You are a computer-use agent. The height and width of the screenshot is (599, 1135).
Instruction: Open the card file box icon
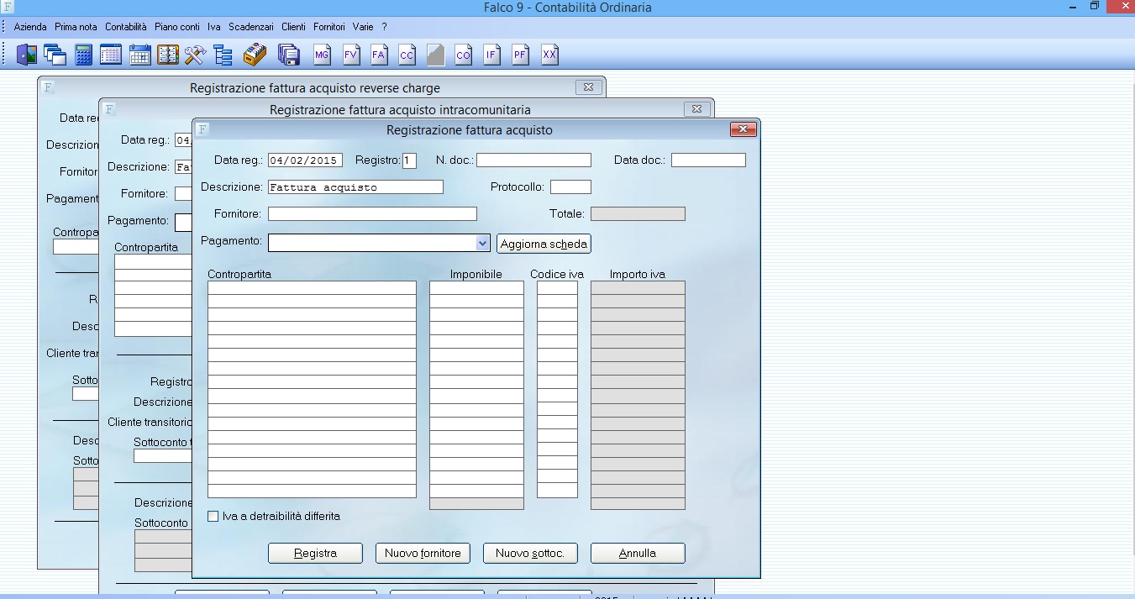click(255, 55)
